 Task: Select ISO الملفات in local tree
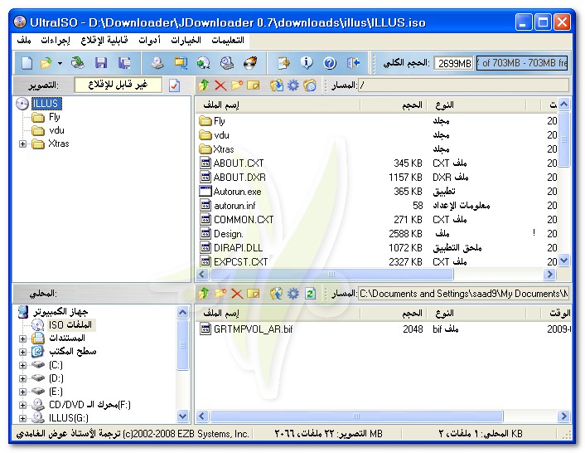coord(70,325)
